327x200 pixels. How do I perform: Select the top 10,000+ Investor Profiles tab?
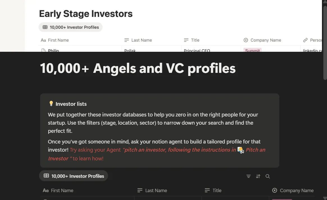coord(70,27)
